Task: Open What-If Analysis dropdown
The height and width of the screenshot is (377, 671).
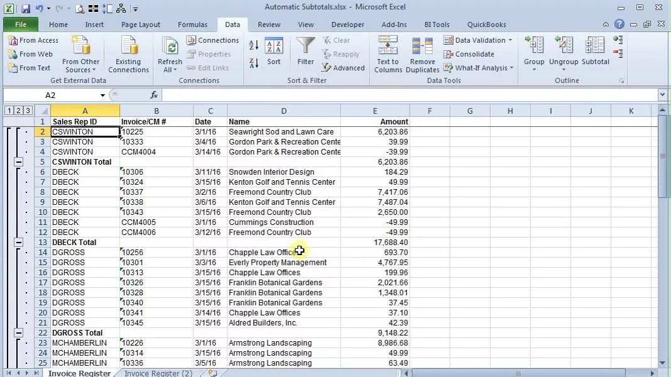Action: pos(478,68)
